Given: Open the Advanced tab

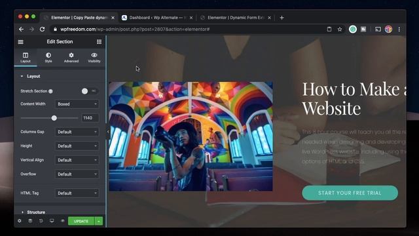Looking at the screenshot, I should coord(71,58).
